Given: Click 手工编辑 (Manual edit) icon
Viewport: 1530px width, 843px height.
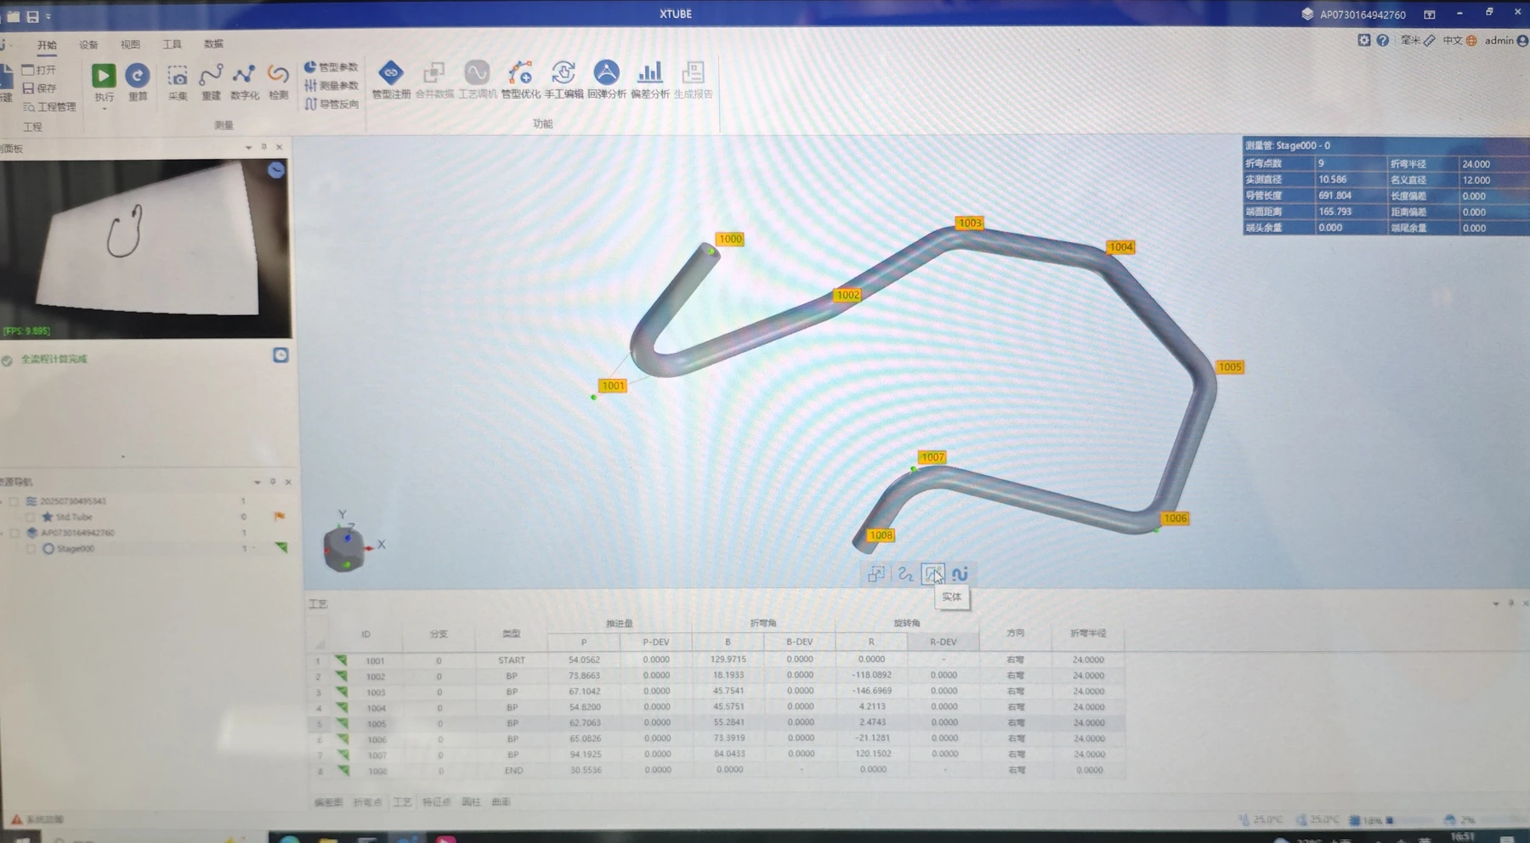Looking at the screenshot, I should pyautogui.click(x=564, y=74).
